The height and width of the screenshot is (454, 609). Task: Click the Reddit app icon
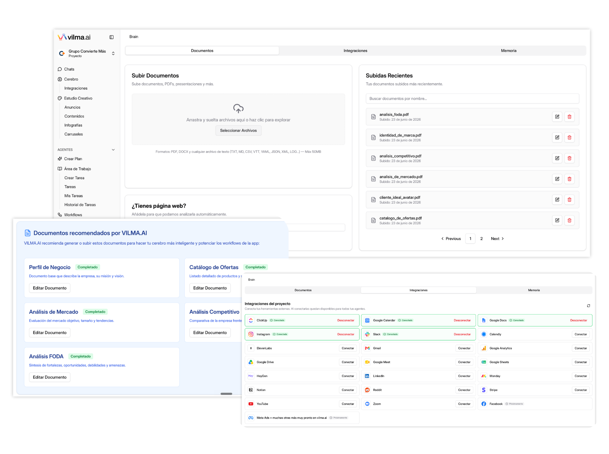(367, 390)
